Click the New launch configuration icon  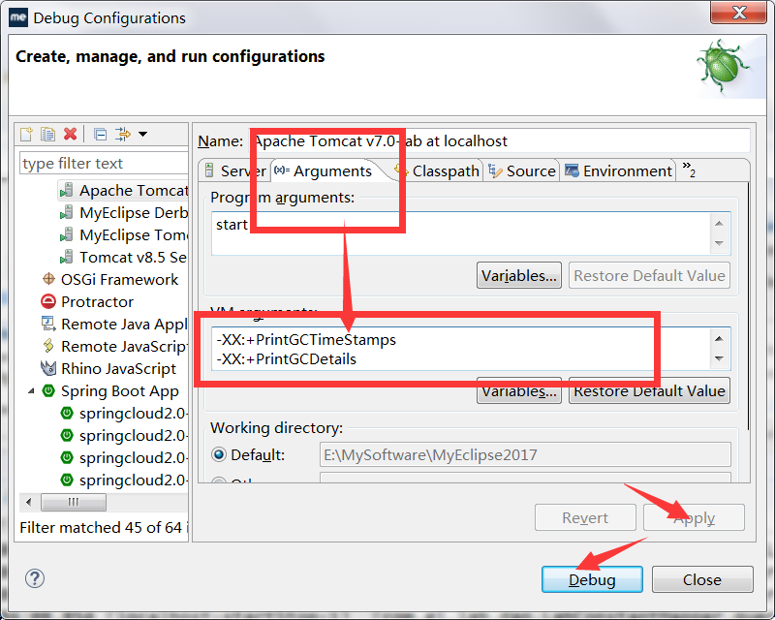pyautogui.click(x=26, y=134)
